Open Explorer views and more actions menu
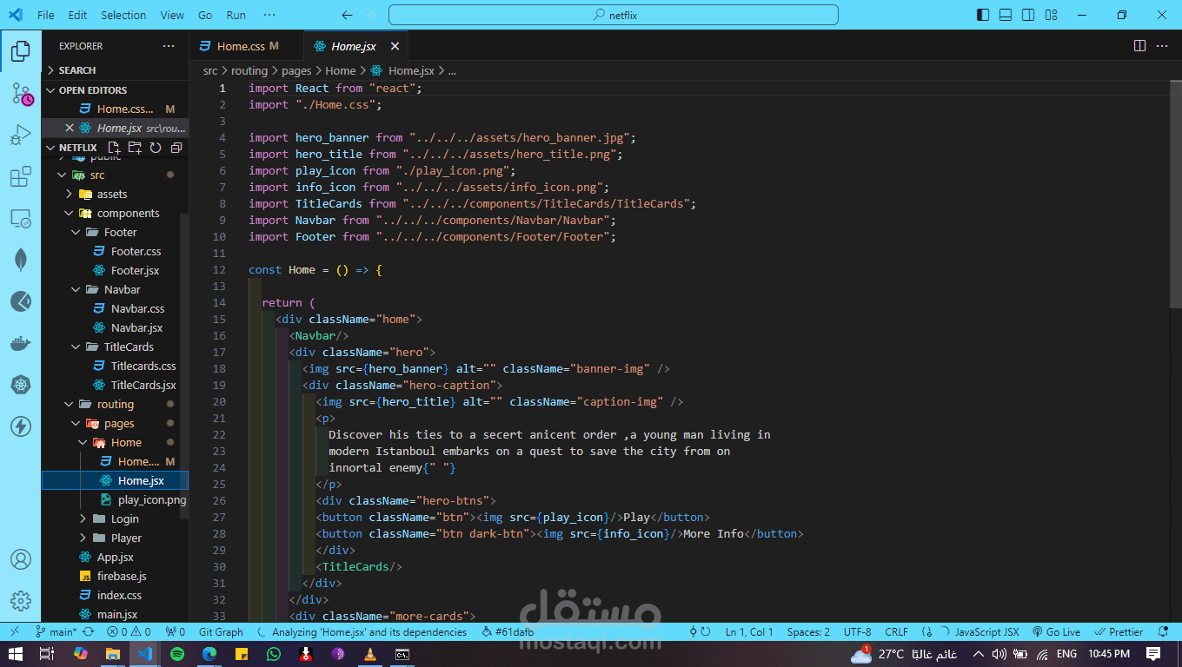Screen dimensions: 1182x667 pyautogui.click(x=169, y=46)
